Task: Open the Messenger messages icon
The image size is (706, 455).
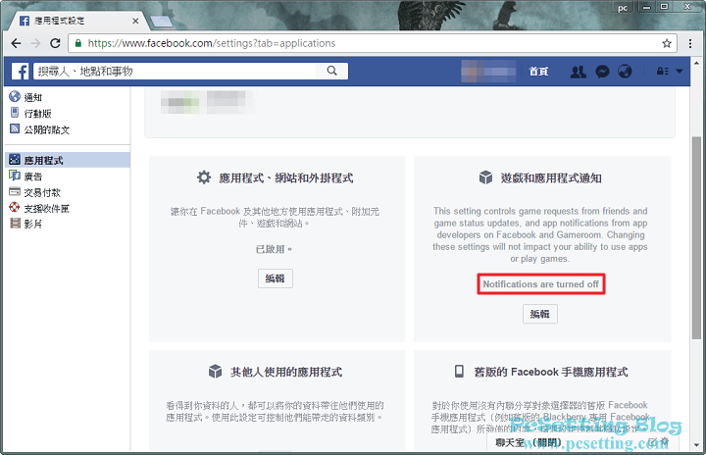Action: [x=603, y=72]
